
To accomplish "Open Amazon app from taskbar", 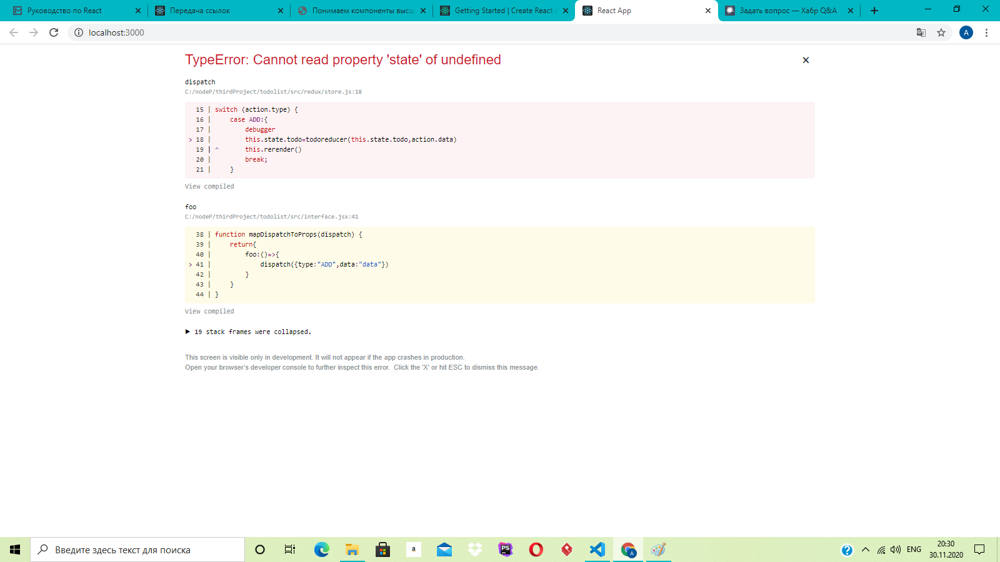I will [413, 550].
